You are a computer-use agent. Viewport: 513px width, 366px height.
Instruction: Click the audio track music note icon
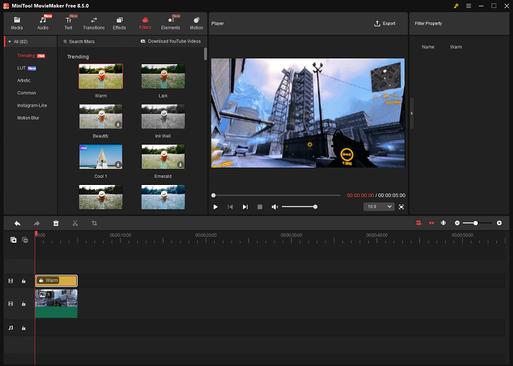coord(11,327)
